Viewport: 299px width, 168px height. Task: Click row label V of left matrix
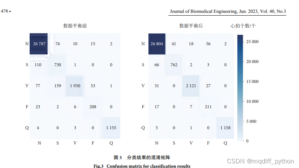27,86
